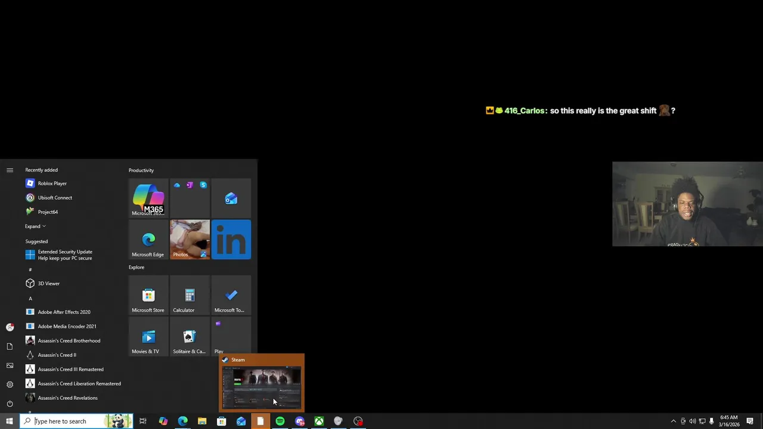This screenshot has height=429, width=763.
Task: Expand the Start menu hamburger navigation
Action: click(x=10, y=170)
